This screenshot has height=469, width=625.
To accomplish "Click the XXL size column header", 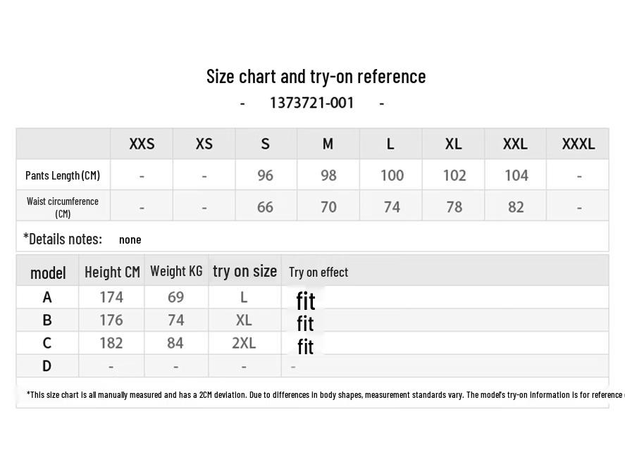I will coord(515,144).
